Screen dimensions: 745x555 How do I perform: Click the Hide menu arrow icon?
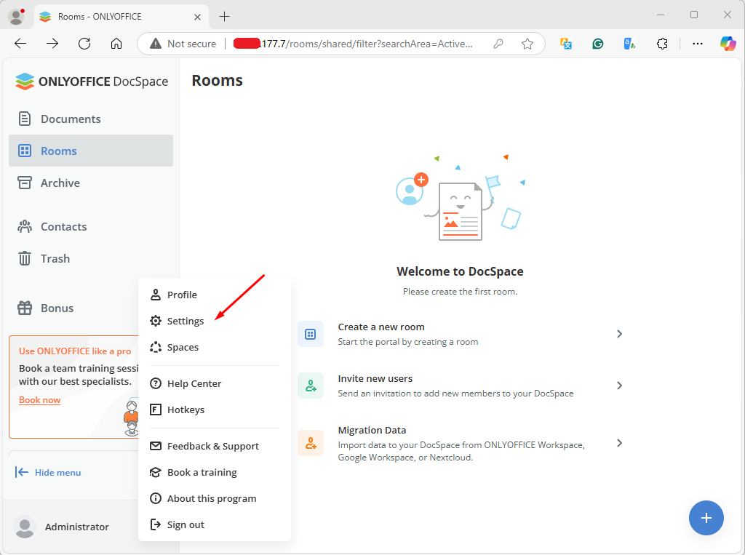click(21, 472)
